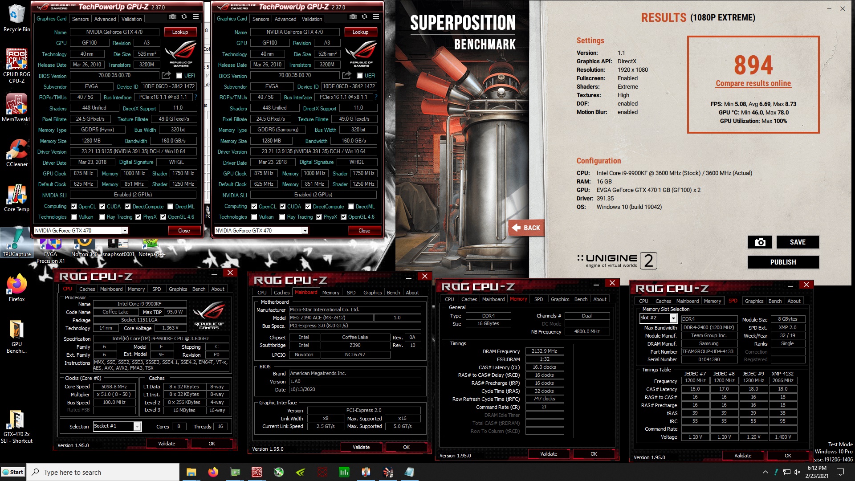This screenshot has height=481, width=855.
Task: Click ROG CPU-Z icon in the taskbar
Action: (x=256, y=472)
